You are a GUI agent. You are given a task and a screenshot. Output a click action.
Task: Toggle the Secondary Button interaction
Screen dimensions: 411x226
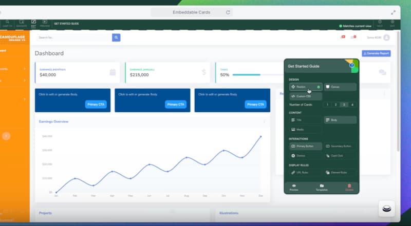tap(340, 146)
